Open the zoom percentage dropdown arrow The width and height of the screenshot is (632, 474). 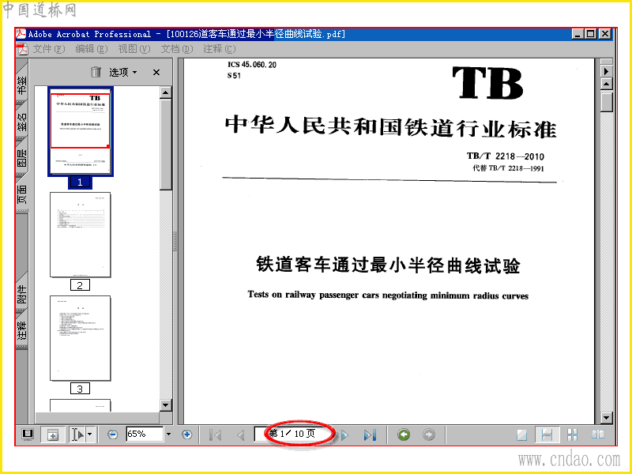tap(168, 434)
